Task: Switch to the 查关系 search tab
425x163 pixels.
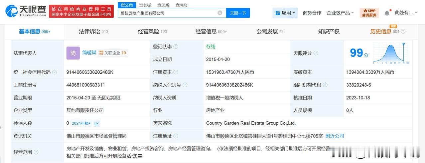Action: (x=163, y=5)
